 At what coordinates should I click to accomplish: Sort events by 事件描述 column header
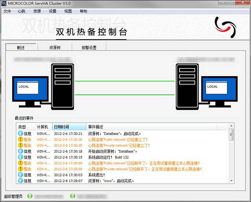pos(152,127)
